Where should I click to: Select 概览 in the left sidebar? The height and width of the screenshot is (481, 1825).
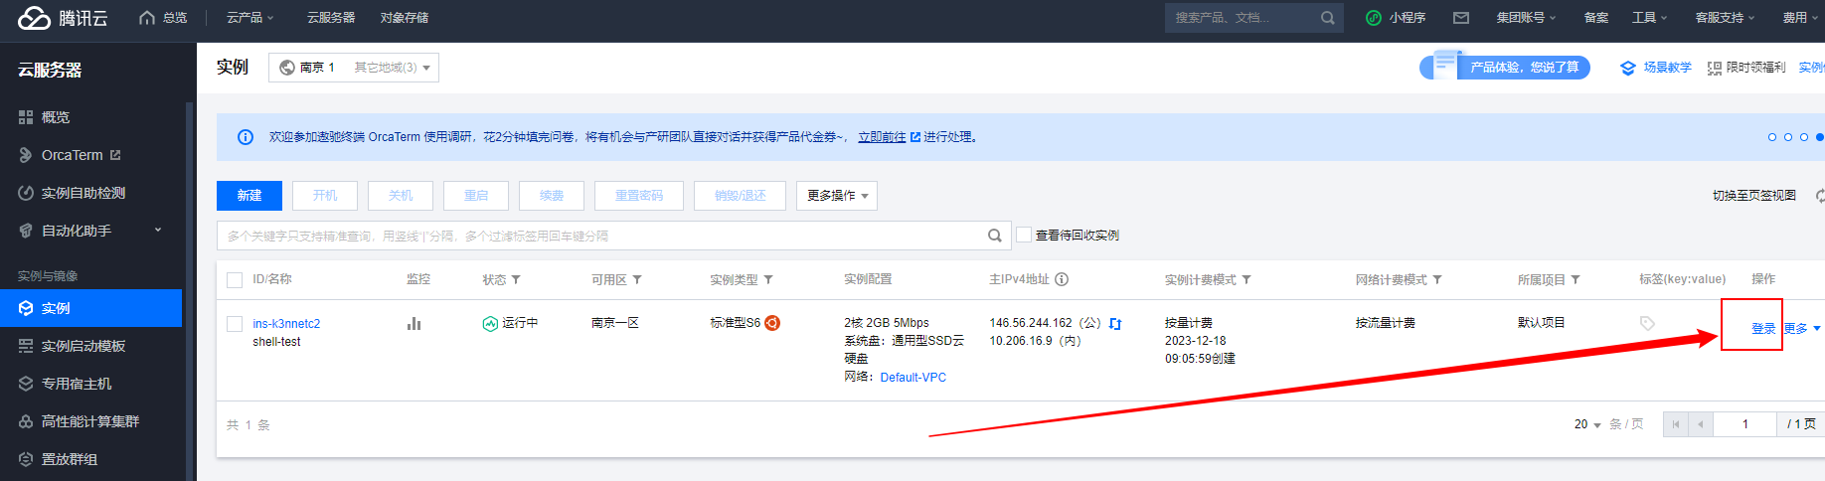(56, 117)
